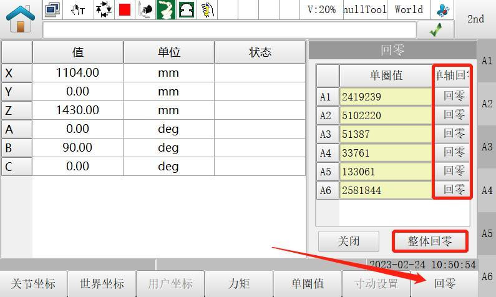
Task: Select A6 single-turn value 2581844
Action: click(386, 190)
